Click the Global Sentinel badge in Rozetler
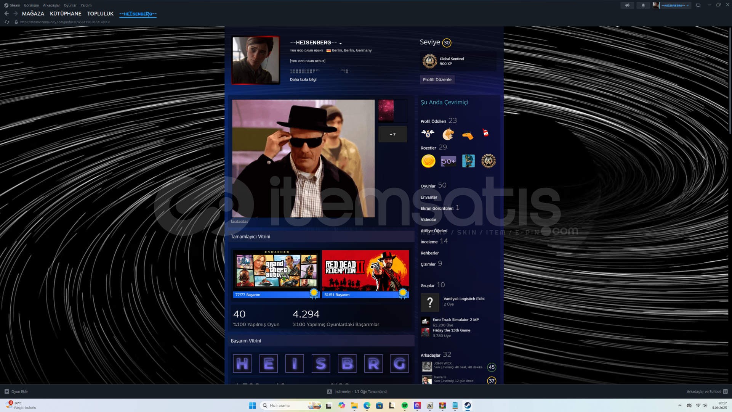This screenshot has height=412, width=732. pos(489,161)
